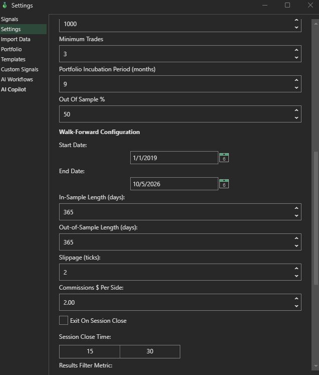Decrease Out-of-Sample Length days
The image size is (319, 375).
[296, 246]
